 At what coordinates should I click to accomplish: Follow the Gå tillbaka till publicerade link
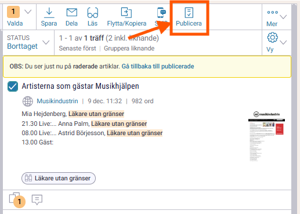158,66
